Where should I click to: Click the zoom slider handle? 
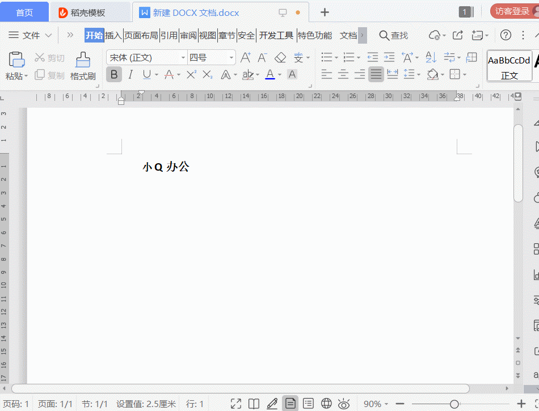click(454, 404)
